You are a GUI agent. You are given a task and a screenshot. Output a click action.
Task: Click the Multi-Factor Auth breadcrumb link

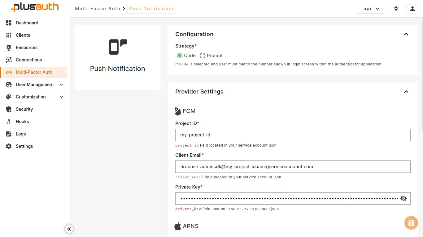(98, 9)
